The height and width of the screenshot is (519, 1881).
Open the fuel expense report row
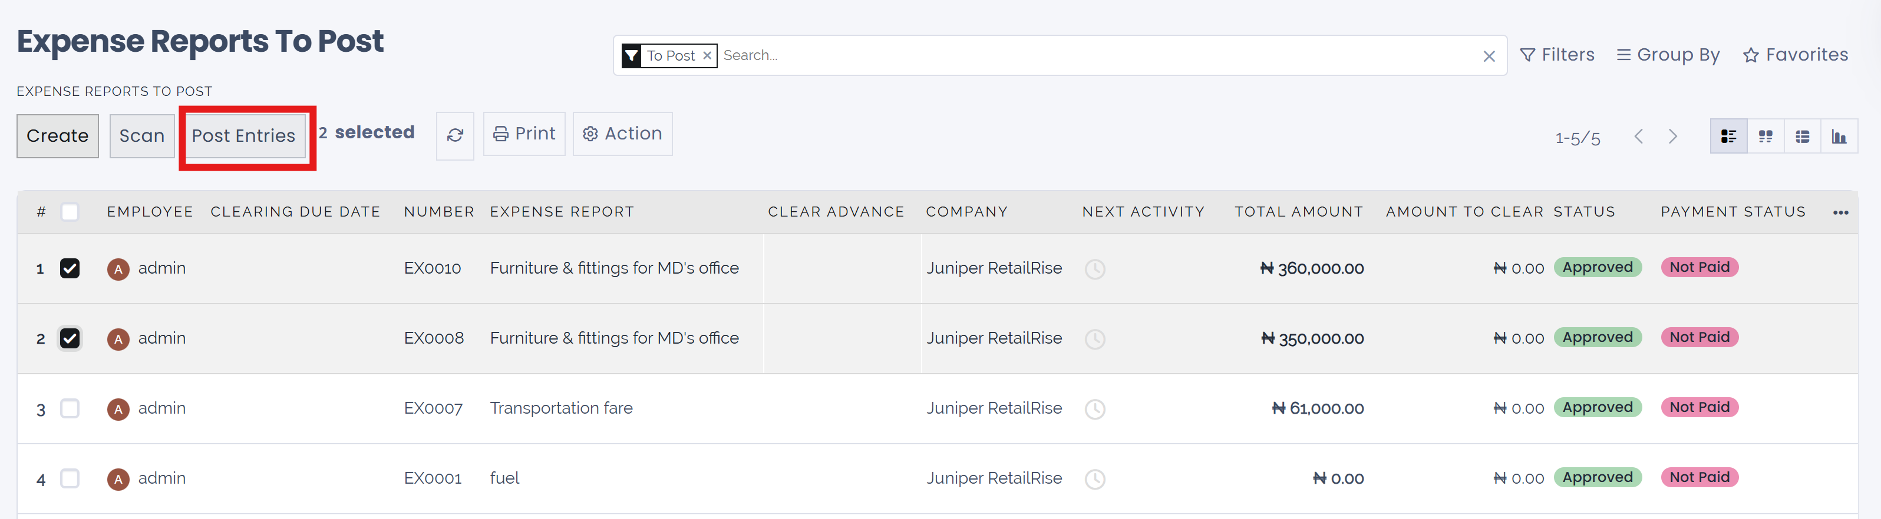click(x=504, y=478)
